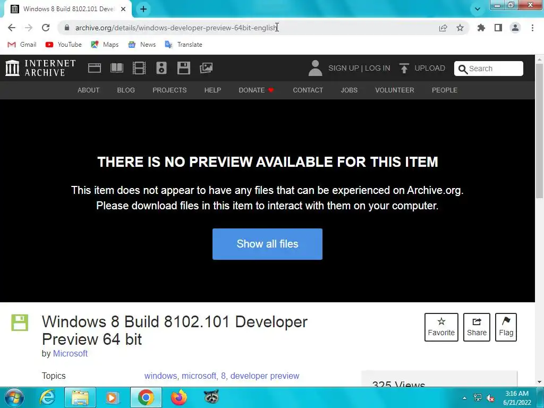
Task: Open the Chrome three-dot menu
Action: point(532,28)
